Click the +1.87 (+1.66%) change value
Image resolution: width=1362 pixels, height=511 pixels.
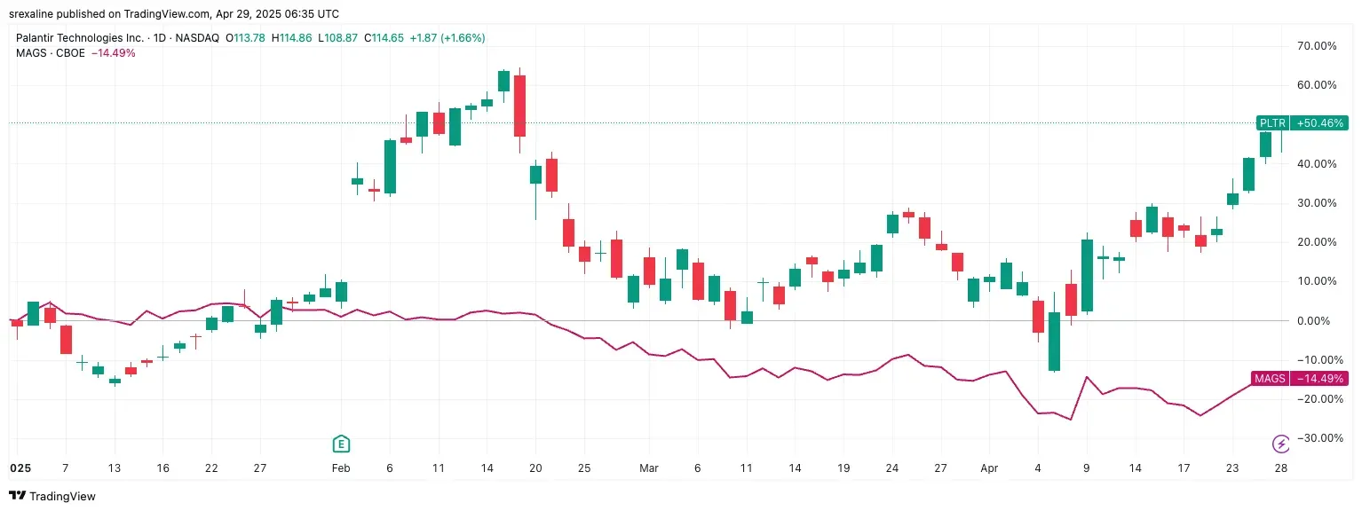(447, 38)
